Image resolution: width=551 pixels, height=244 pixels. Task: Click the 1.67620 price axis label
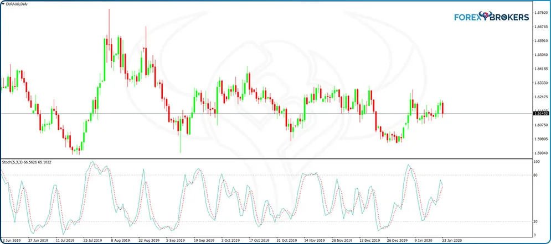click(540, 12)
